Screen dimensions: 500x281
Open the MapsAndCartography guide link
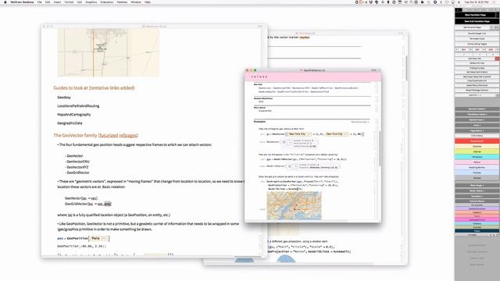coord(74,115)
